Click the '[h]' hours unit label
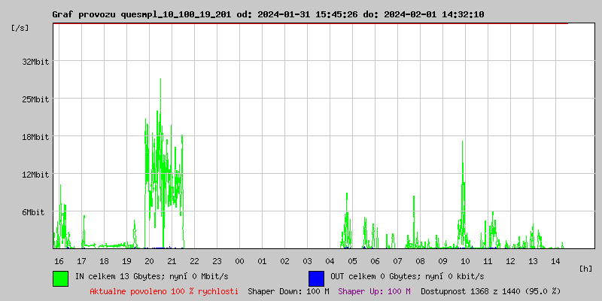Viewport: 602px width, 301px height. [x=586, y=268]
